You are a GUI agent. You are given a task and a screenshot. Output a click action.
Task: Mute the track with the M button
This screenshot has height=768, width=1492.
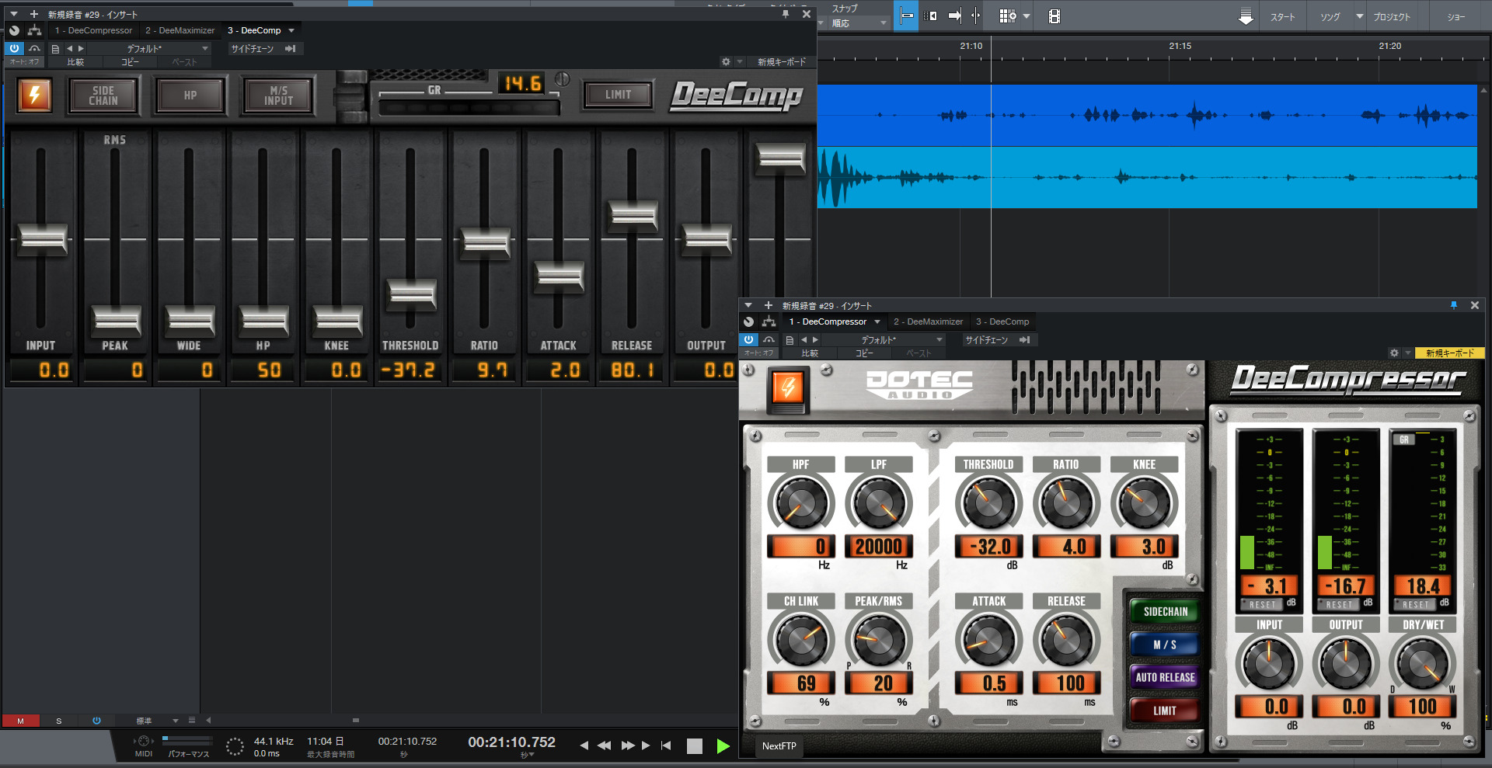click(x=20, y=721)
